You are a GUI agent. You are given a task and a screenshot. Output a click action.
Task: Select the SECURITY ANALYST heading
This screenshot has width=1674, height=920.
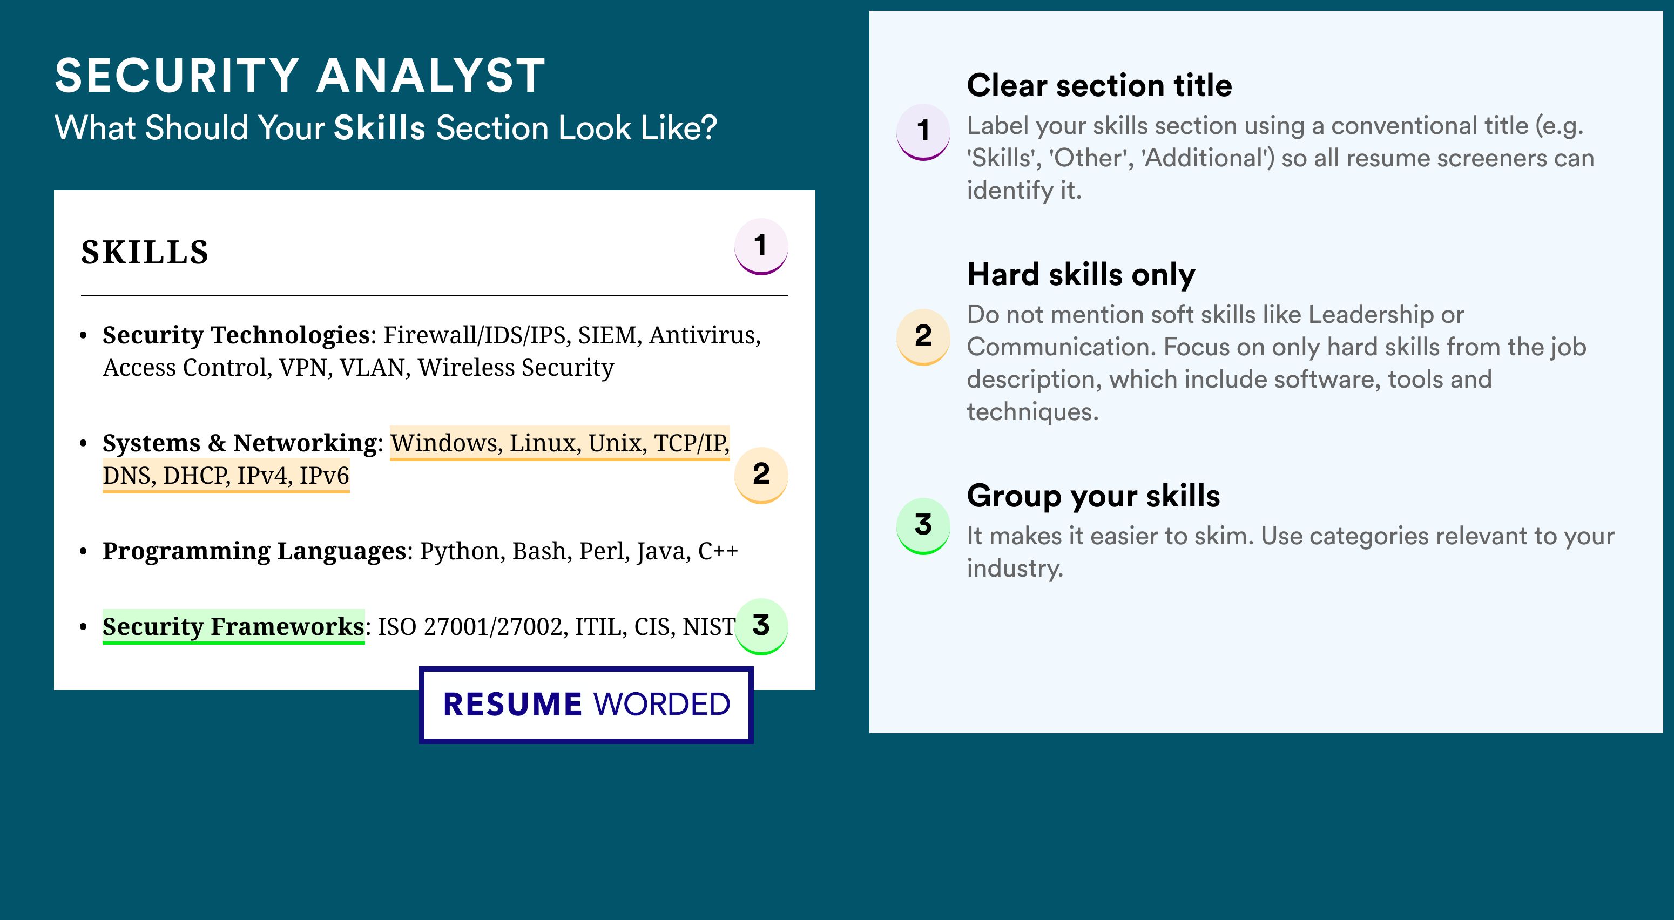pos(300,76)
